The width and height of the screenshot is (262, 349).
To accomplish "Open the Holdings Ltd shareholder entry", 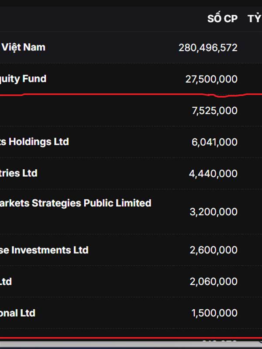I will (x=34, y=142).
